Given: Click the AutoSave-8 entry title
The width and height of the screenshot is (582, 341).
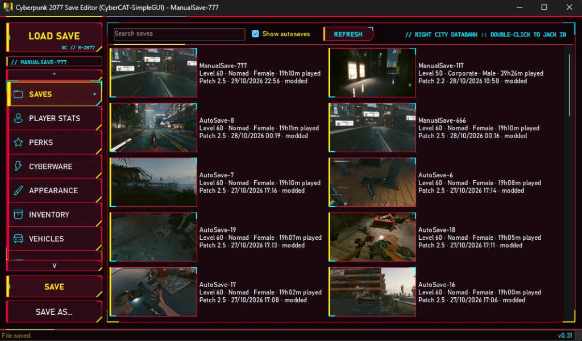Looking at the screenshot, I should coord(217,120).
